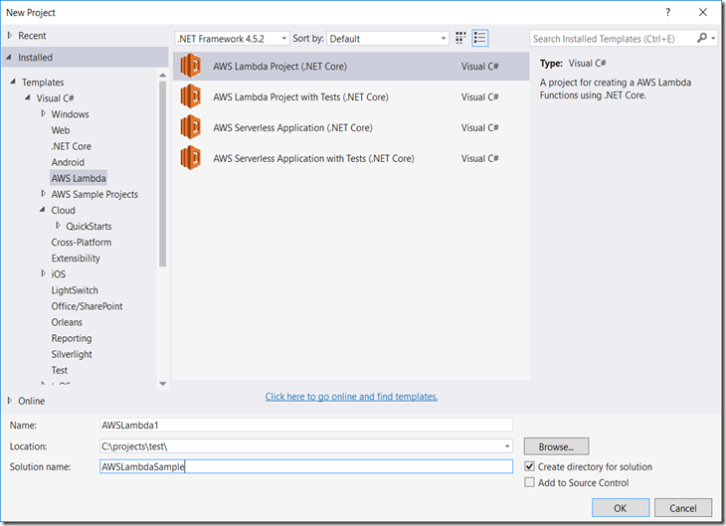The image size is (726, 526).
Task: Click the OK button
Action: click(x=620, y=508)
